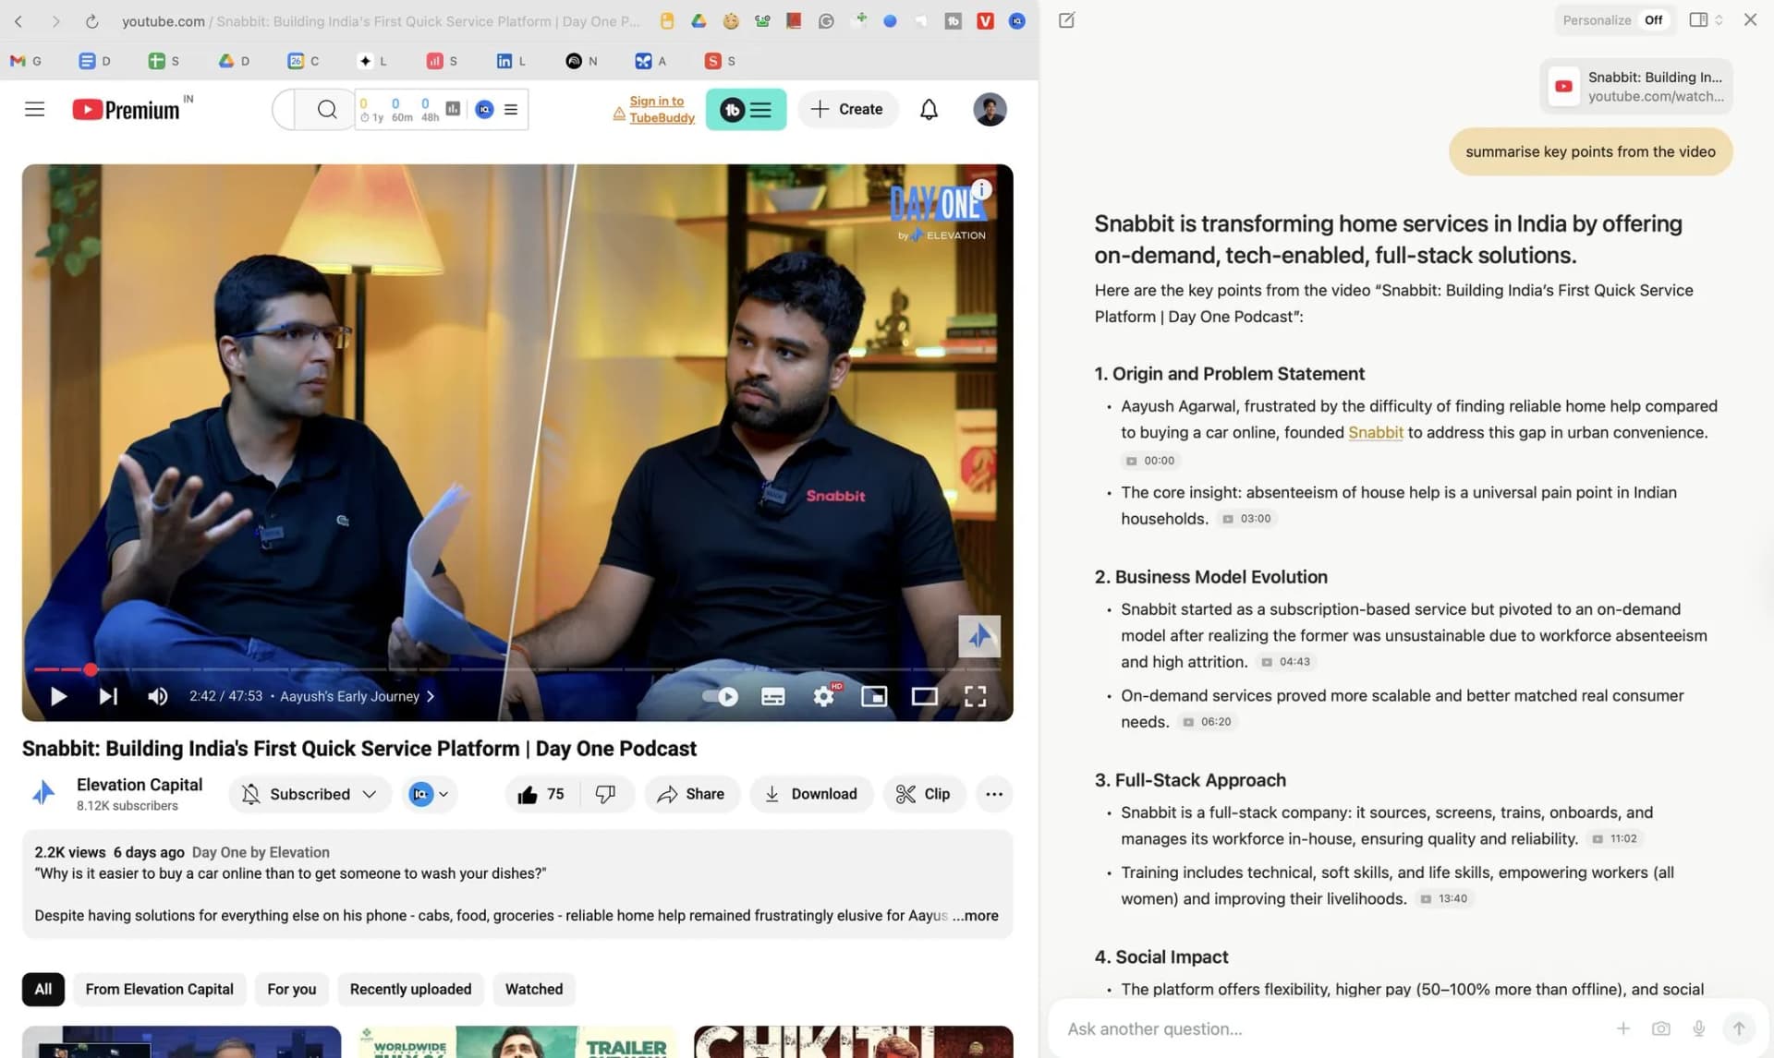This screenshot has height=1058, width=1774.
Task: Expand the description with ...more
Action: coord(975,915)
